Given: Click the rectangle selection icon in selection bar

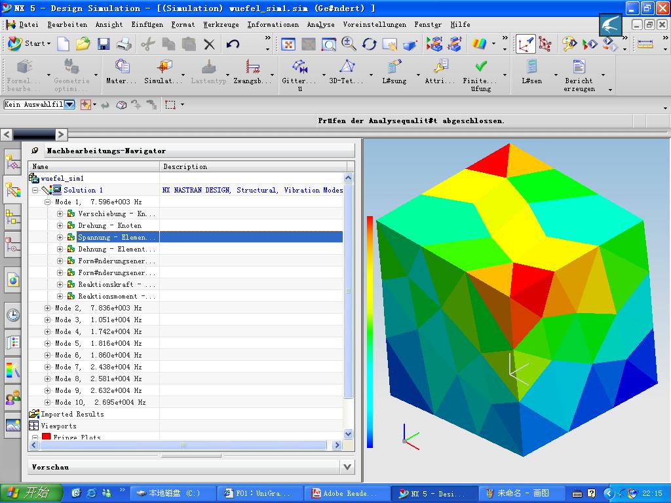Looking at the screenshot, I should (170, 104).
